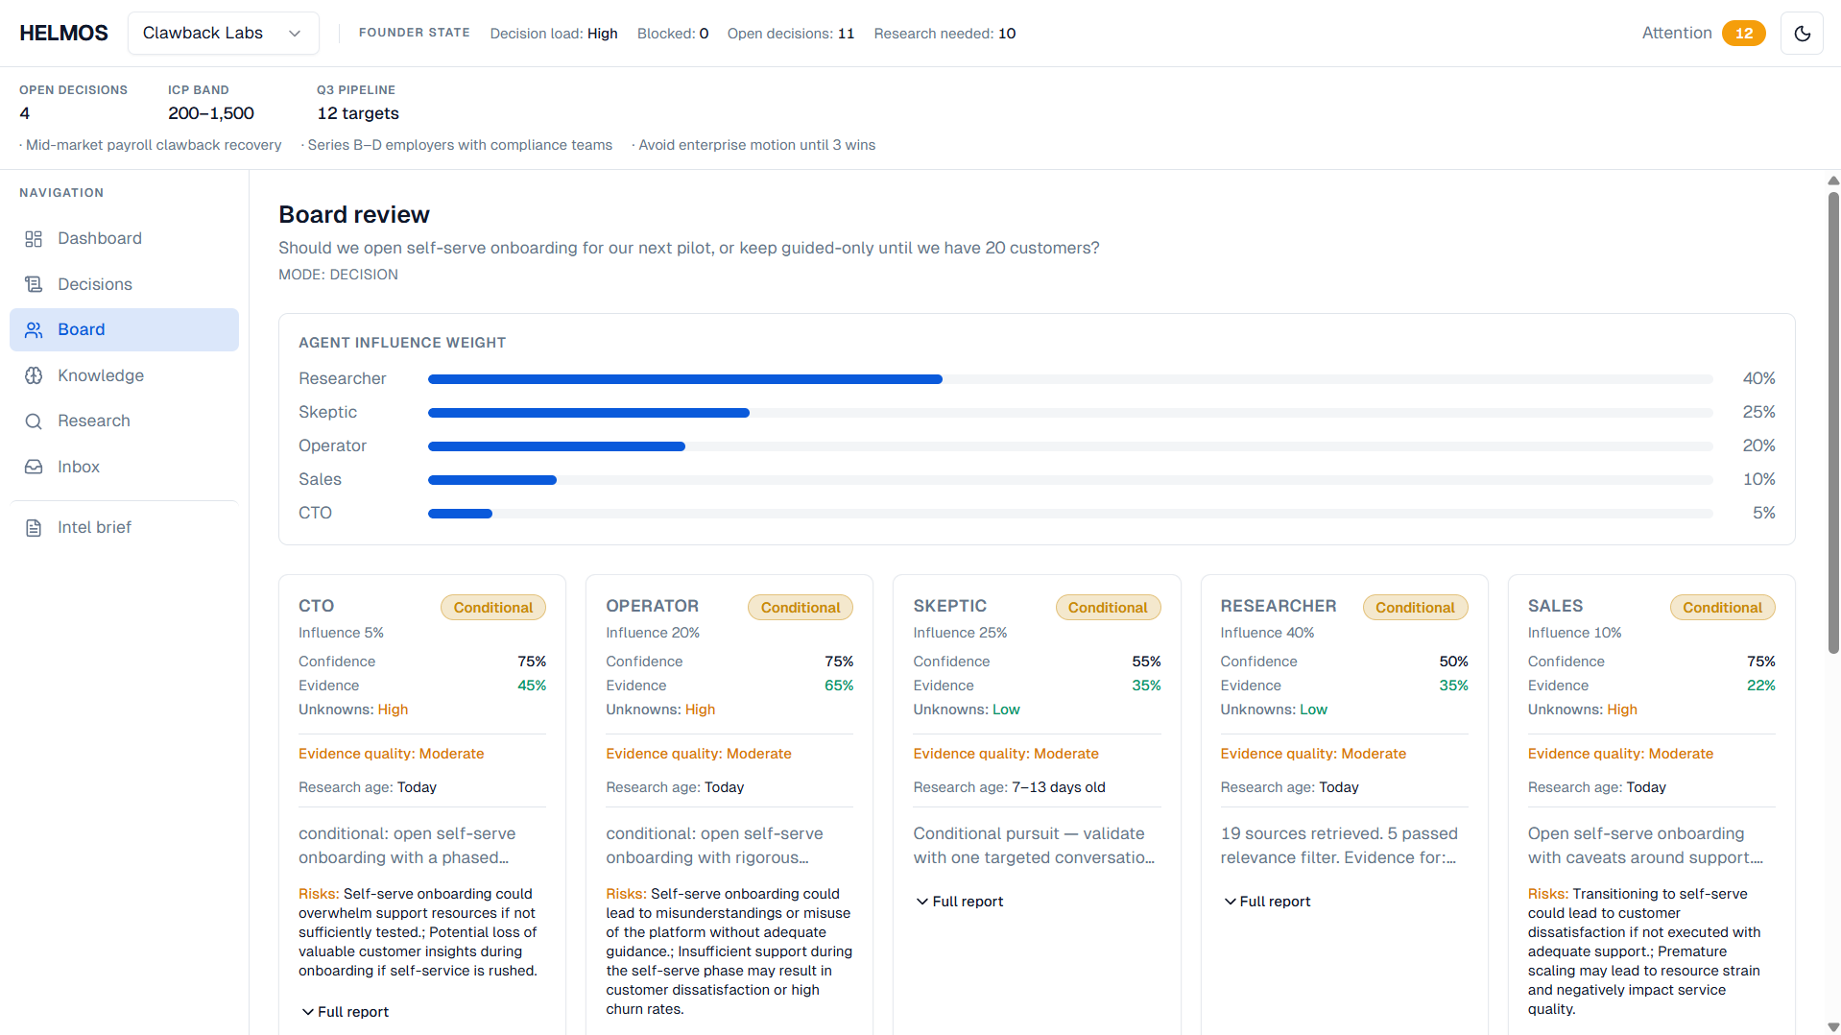The height and width of the screenshot is (1035, 1841).
Task: Click the Decisions icon in sidebar
Action: coord(34,284)
